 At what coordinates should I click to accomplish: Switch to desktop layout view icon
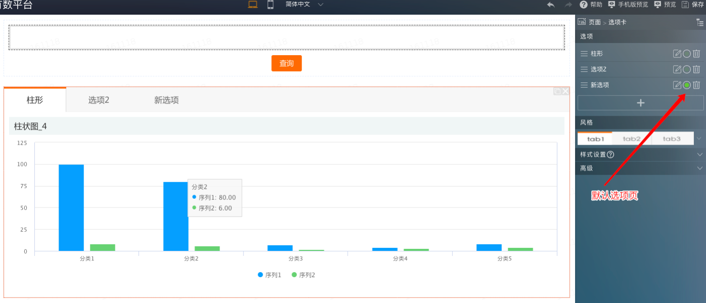(253, 5)
